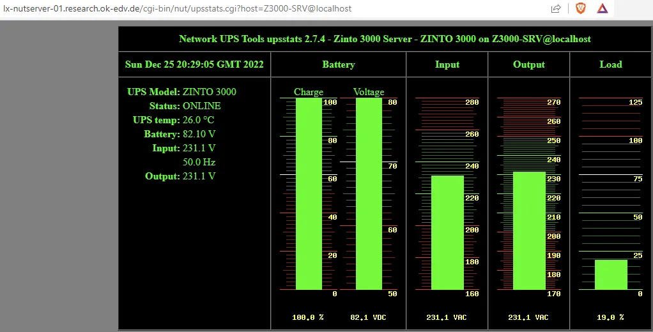This screenshot has height=332, width=653.
Task: Click the Battery column header
Action: click(339, 64)
